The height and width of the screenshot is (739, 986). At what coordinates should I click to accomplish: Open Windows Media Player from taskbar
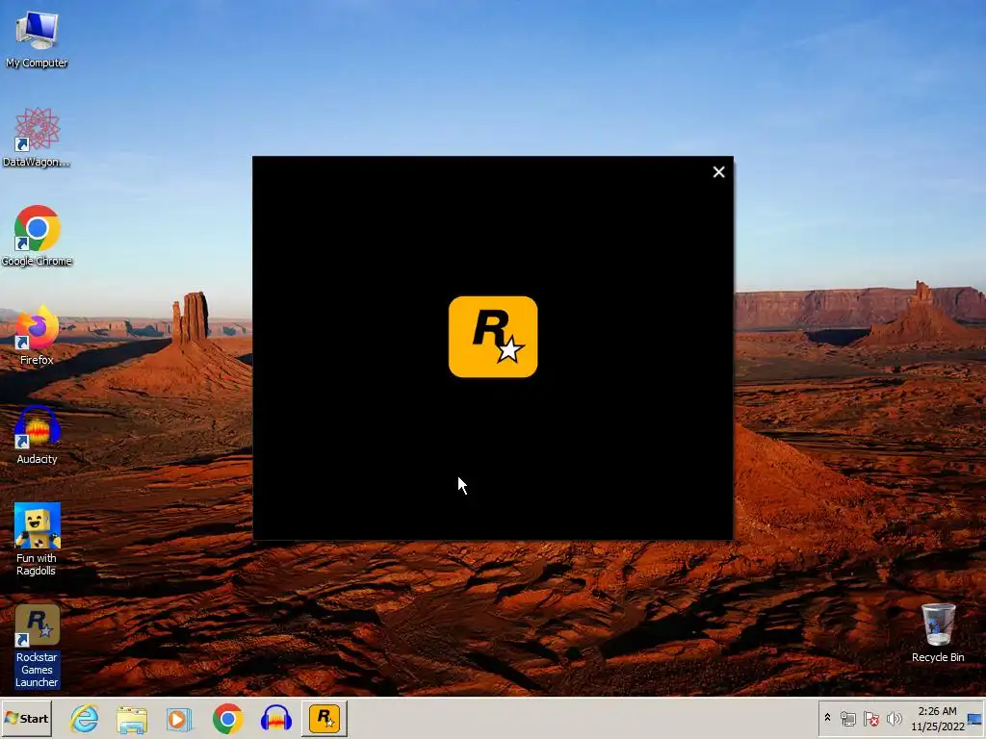click(x=180, y=718)
